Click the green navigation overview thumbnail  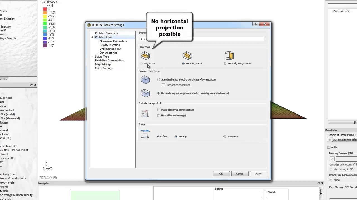coord(95,195)
